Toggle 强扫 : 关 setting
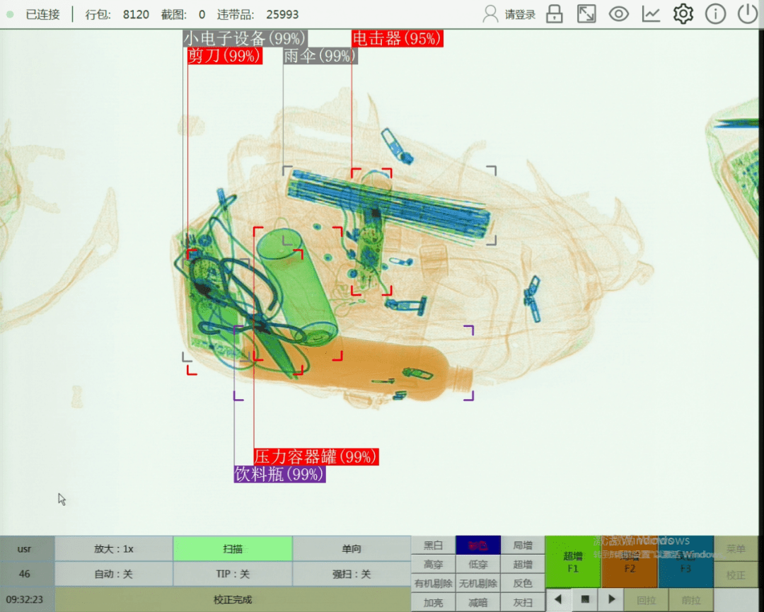This screenshot has height=612, width=764. pos(352,574)
